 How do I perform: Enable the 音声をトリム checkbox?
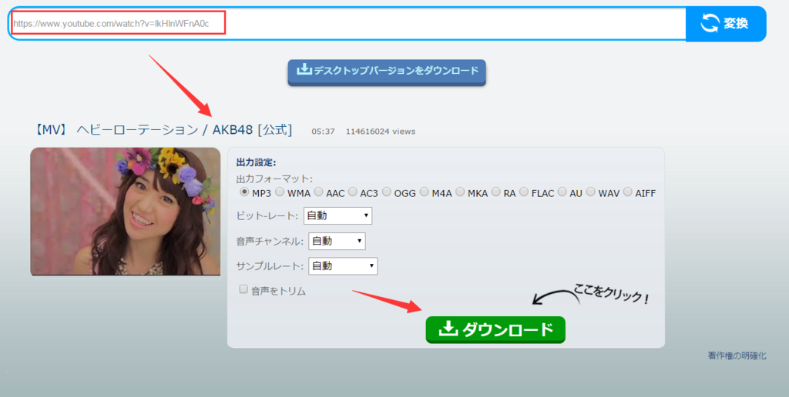[x=243, y=289]
